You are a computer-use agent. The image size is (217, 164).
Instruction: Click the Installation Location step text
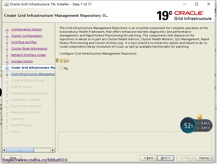tap(26, 100)
